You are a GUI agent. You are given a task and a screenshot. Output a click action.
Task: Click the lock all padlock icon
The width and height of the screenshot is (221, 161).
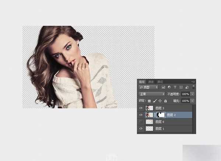click(x=165, y=101)
